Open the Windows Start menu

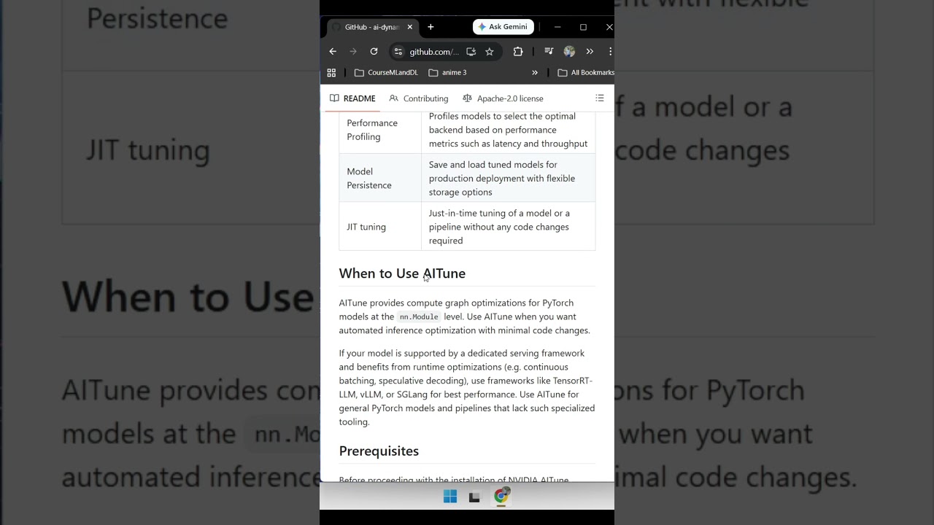tap(450, 497)
